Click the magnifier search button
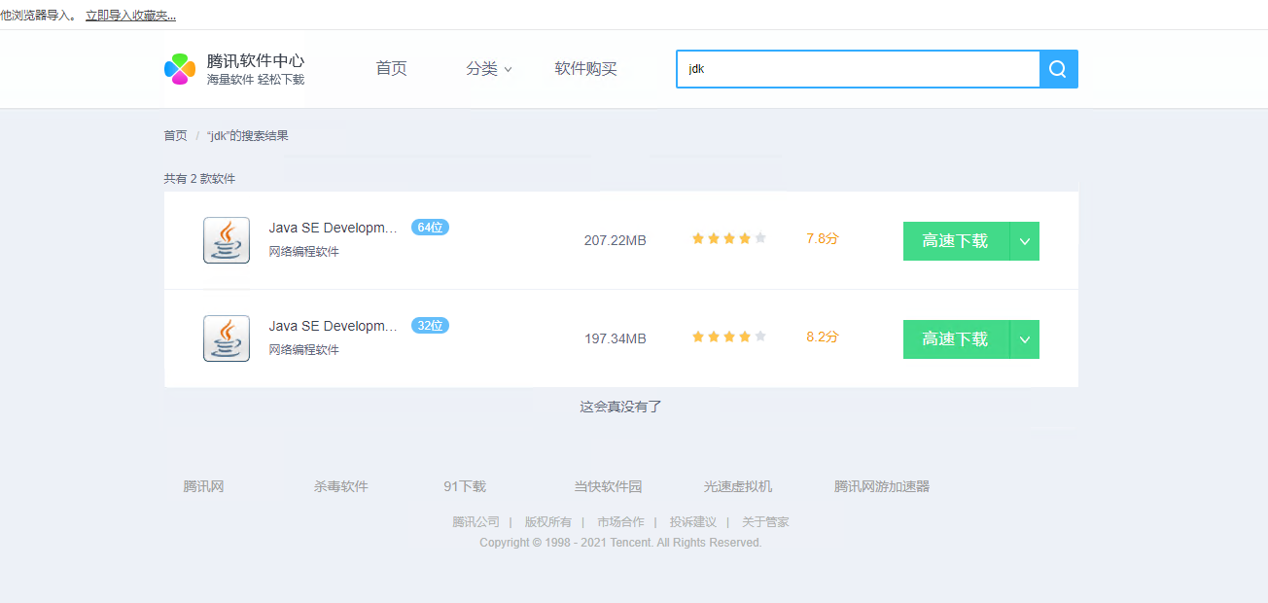 pyautogui.click(x=1058, y=69)
